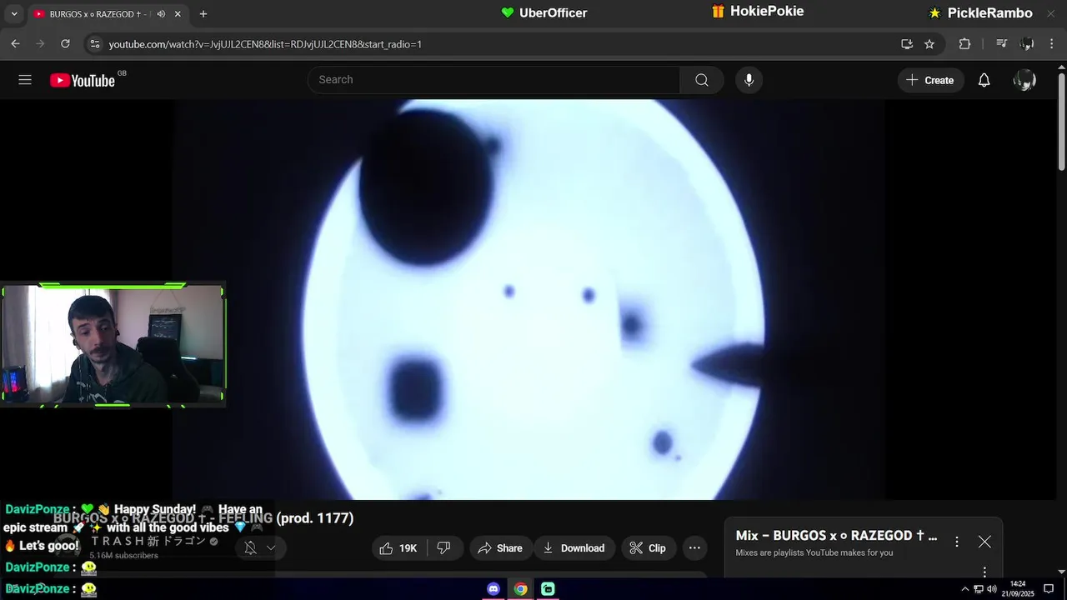Click the video player to pause
Viewport: 1067px width, 600px height.
tap(528, 300)
